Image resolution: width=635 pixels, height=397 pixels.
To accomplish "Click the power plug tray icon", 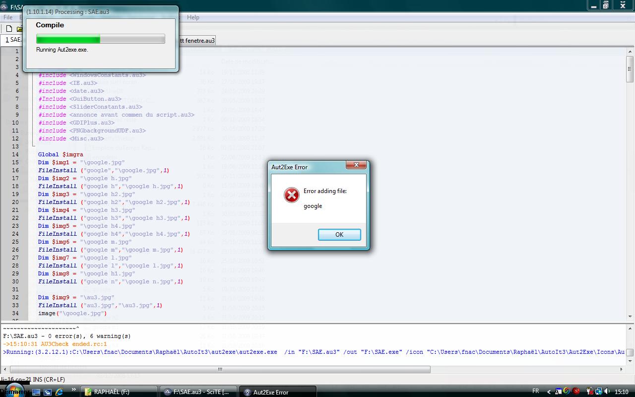I will tap(589, 392).
